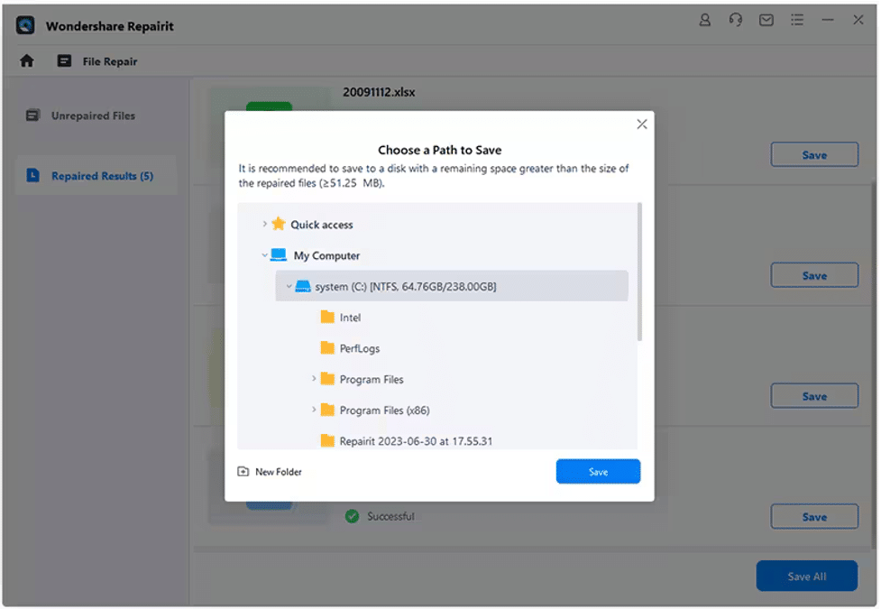Go to the Home icon
Screen dimensions: 881x609
pyautogui.click(x=27, y=60)
